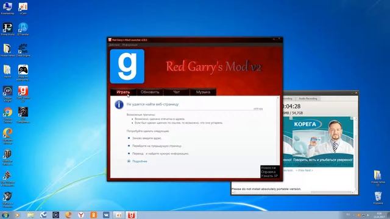Open the red Garry's Mod desktop shortcut
This screenshot has height=219, width=390.
[23, 94]
